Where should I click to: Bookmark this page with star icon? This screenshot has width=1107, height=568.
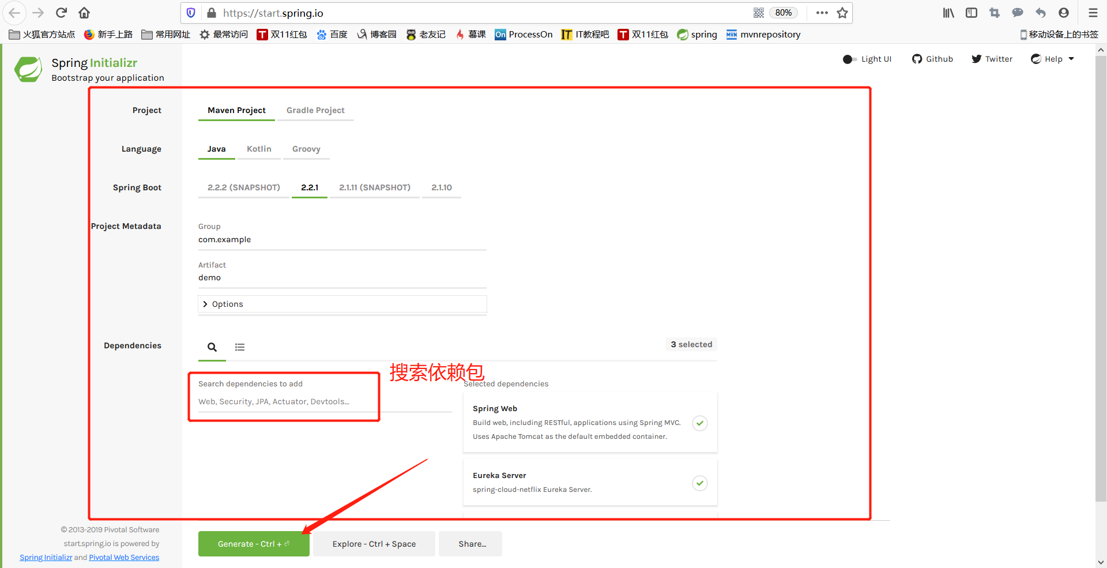pos(842,13)
